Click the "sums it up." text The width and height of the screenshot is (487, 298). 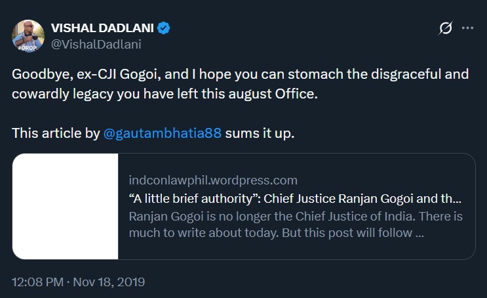pyautogui.click(x=261, y=133)
